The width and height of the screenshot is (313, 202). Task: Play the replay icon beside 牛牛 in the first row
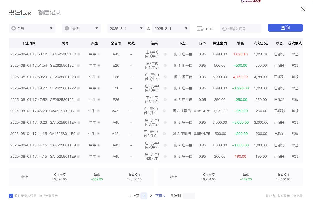pyautogui.click(x=99, y=54)
